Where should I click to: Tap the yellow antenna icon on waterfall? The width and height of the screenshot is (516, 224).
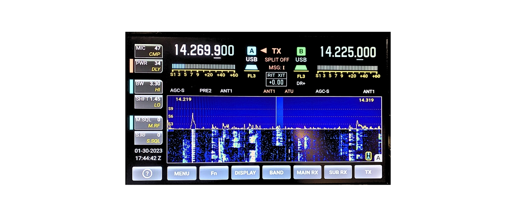click(x=368, y=156)
